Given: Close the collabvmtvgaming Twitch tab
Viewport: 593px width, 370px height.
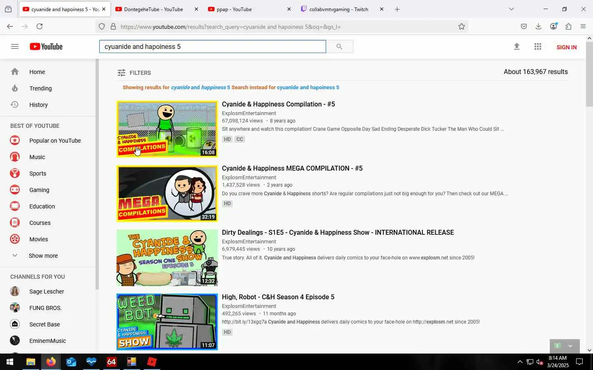Looking at the screenshot, I should tap(382, 9).
